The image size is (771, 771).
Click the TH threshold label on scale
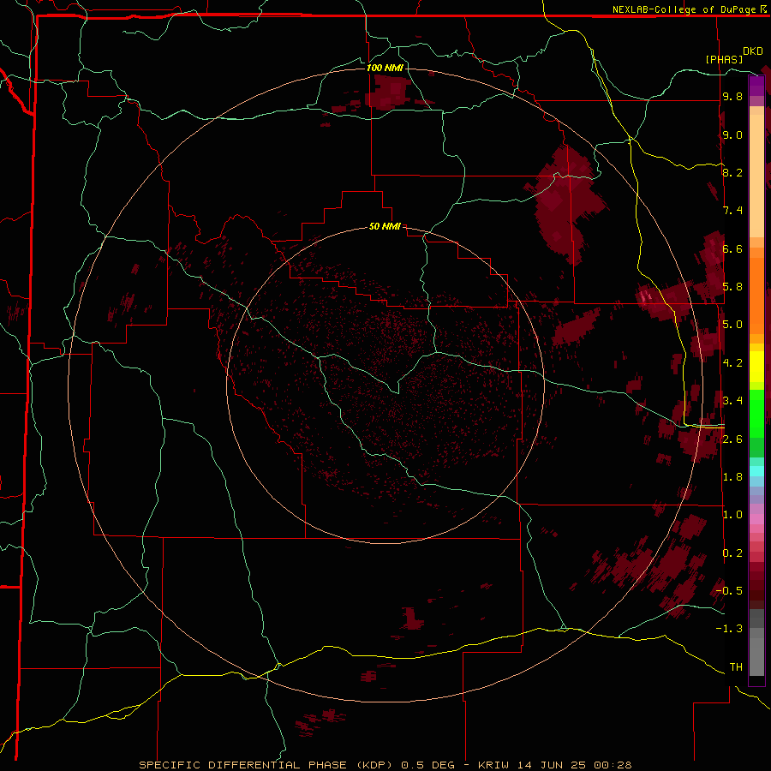tap(736, 667)
